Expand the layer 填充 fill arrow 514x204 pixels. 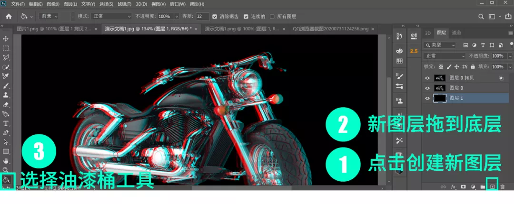coord(510,67)
